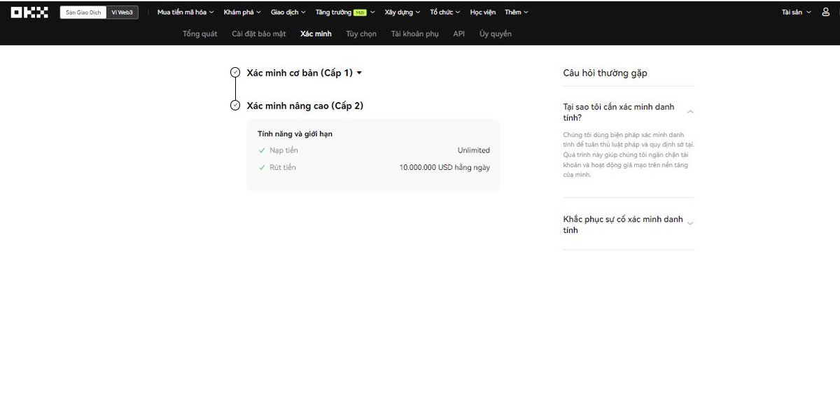Click the green check beside Rút tiền
Viewport: 840px width, 405px height.
(x=262, y=168)
